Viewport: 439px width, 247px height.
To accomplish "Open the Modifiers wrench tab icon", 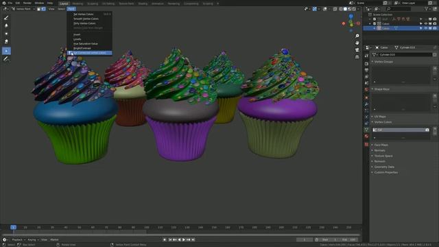I will tap(366, 104).
